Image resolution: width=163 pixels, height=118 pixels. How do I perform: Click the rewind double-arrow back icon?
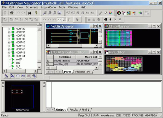coord(106,20)
